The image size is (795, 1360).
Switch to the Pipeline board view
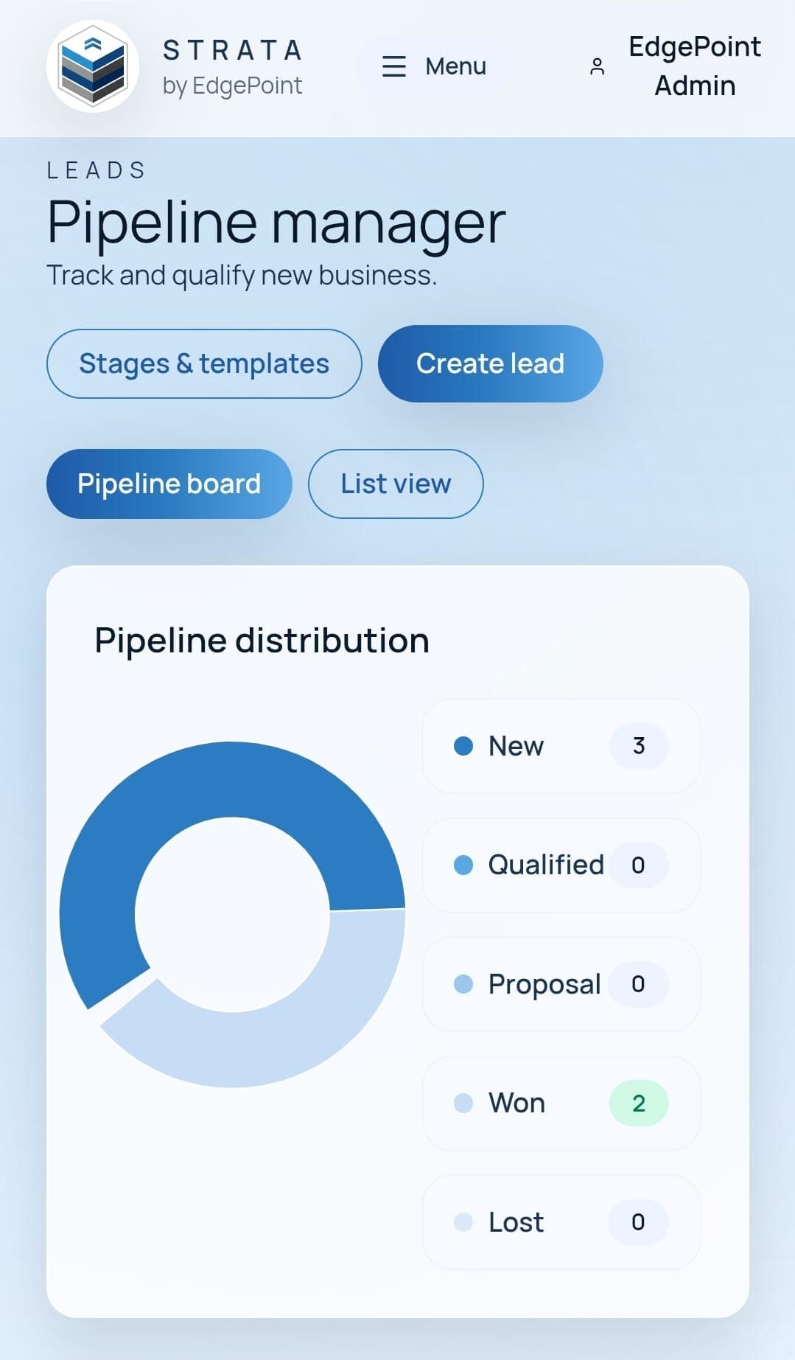click(169, 484)
